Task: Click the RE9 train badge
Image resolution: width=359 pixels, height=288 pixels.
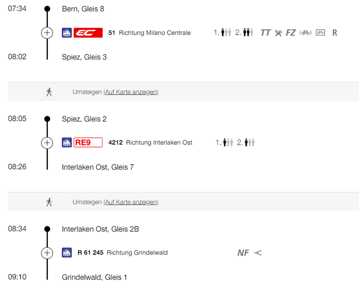Action: tap(88, 143)
